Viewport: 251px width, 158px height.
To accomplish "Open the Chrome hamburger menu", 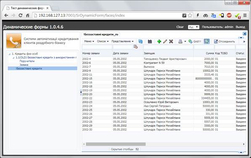I will [x=245, y=16].
